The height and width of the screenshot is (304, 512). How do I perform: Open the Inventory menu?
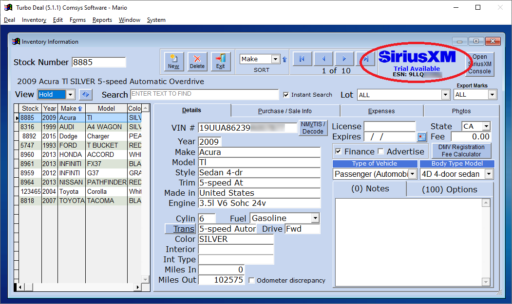(34, 20)
